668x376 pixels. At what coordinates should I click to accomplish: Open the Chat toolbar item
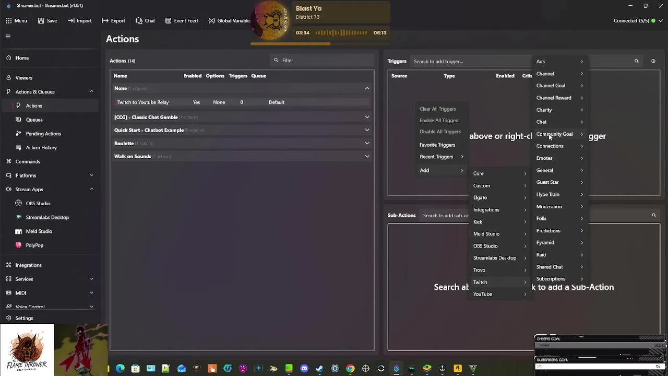[x=145, y=21]
